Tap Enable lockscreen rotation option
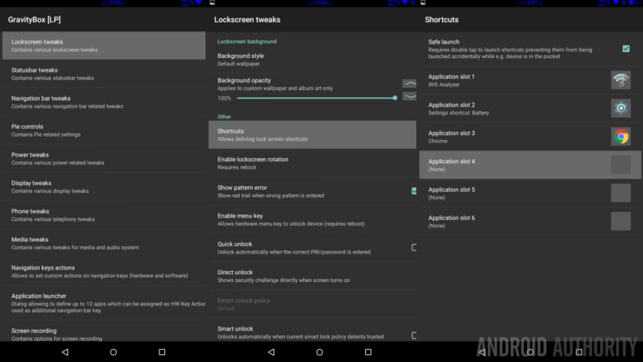The image size is (643, 362). 312,163
